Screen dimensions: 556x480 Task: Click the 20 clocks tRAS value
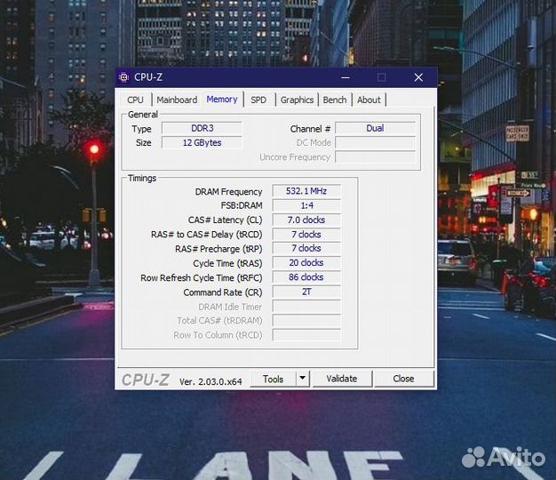click(306, 263)
